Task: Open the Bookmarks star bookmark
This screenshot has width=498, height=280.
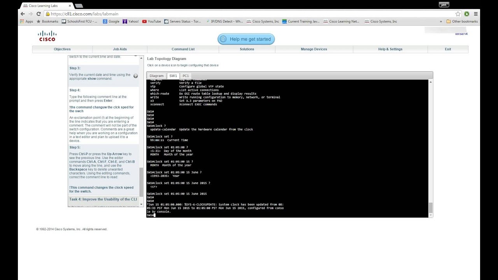Action: point(47,21)
